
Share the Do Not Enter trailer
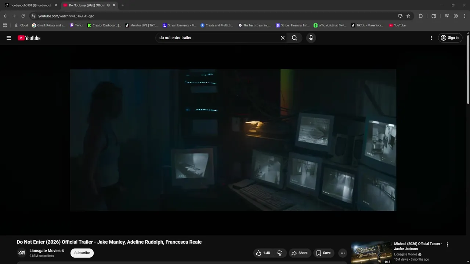pos(299,253)
